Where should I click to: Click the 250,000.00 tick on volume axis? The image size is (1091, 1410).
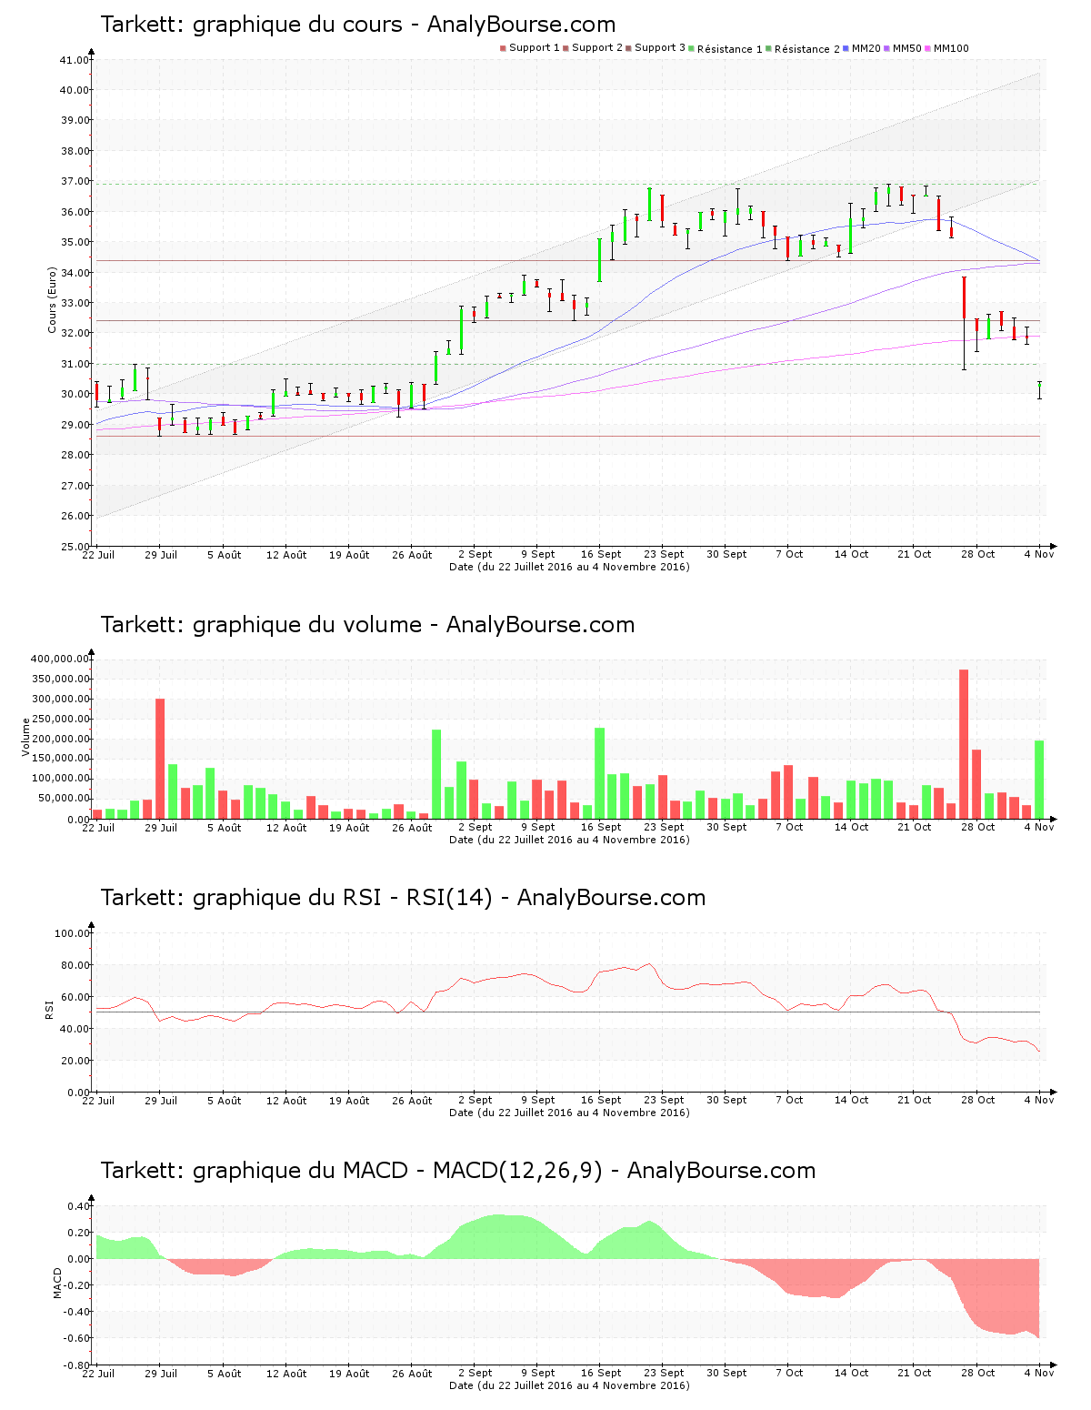click(x=60, y=719)
